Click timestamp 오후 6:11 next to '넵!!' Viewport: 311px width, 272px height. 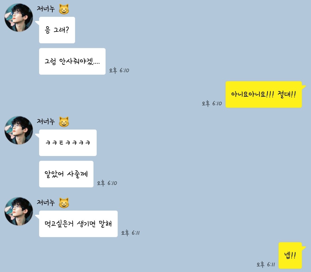tap(266, 264)
